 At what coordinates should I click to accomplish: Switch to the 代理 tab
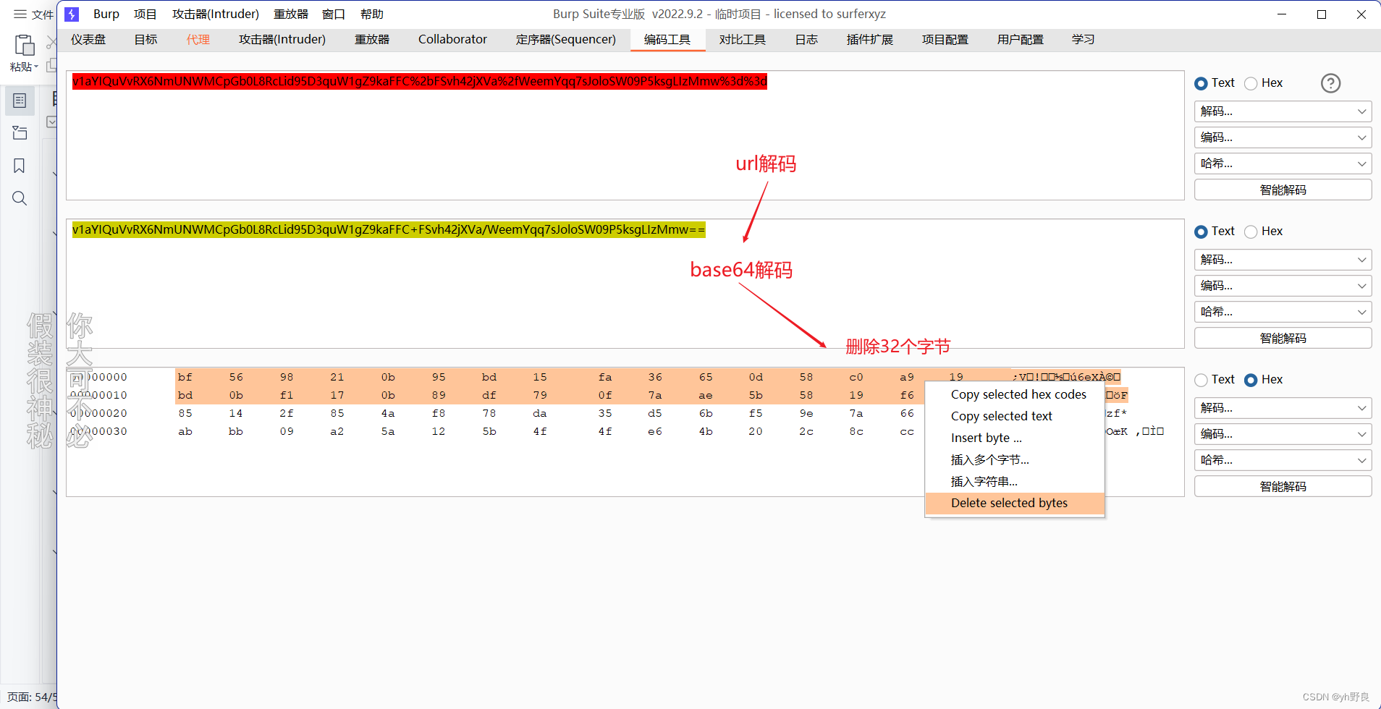pos(198,40)
